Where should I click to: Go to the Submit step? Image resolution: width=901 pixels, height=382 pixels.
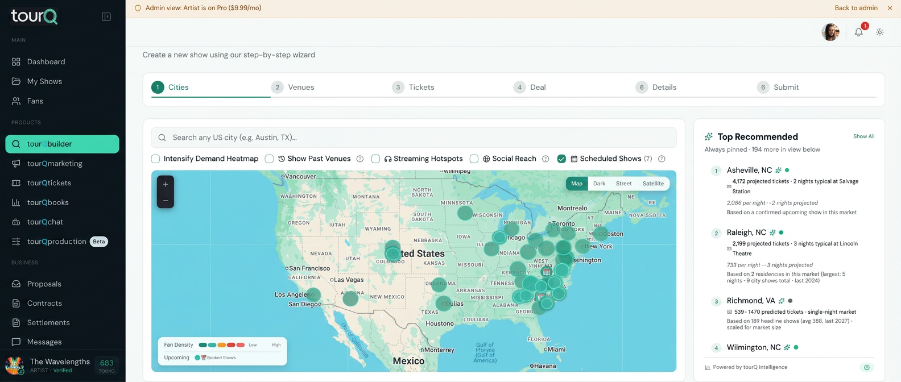(778, 87)
